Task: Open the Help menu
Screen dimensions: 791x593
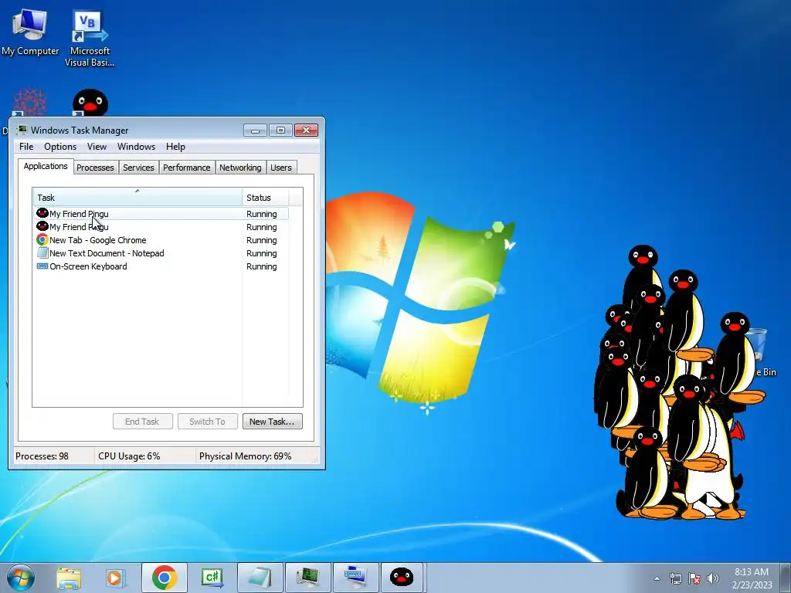Action: [175, 147]
